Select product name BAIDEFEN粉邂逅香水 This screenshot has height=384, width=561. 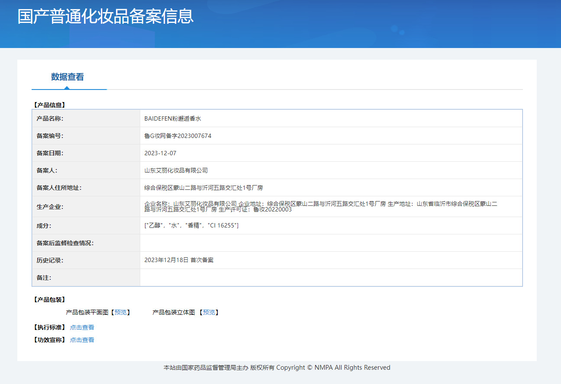click(173, 118)
